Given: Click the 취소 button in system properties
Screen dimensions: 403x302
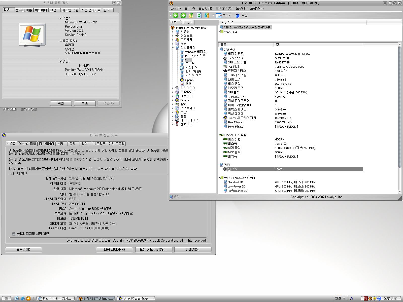Looking at the screenshot, I should pos(85,103).
